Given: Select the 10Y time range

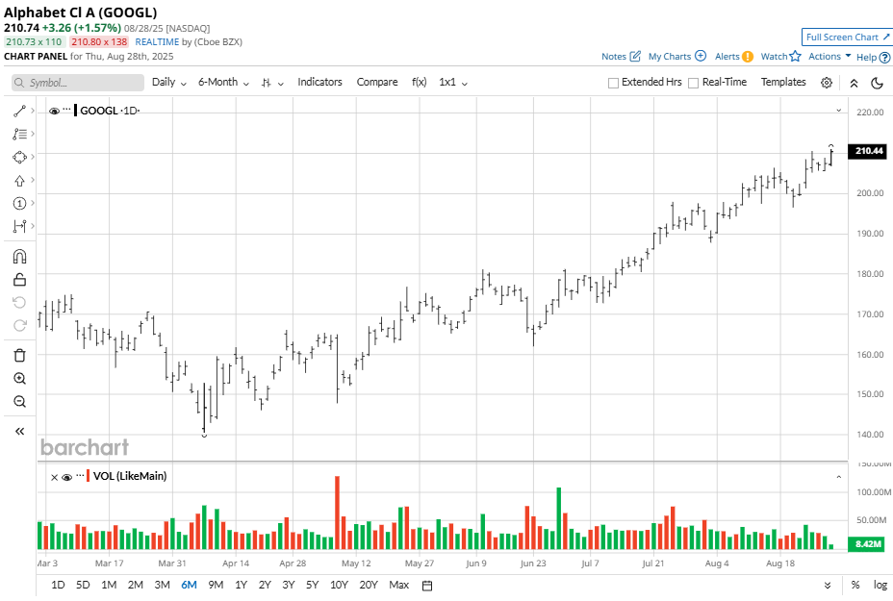Looking at the screenshot, I should (339, 585).
